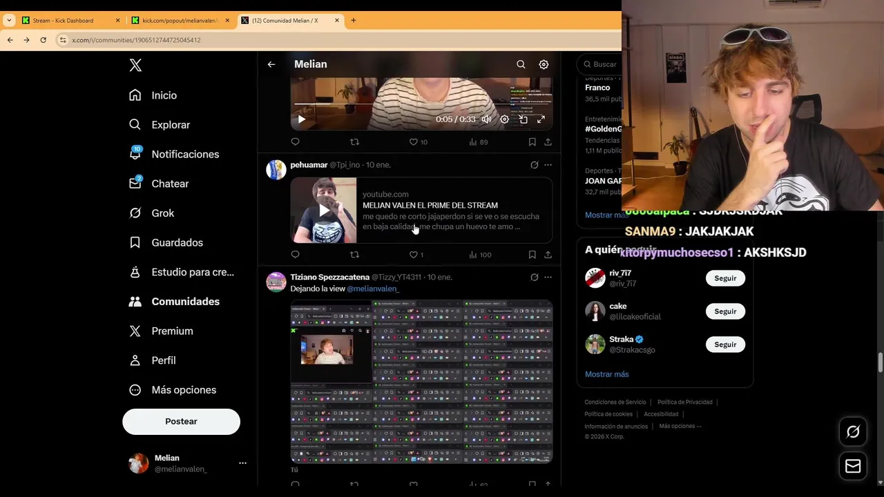This screenshot has height=497, width=884.
Task: Bookmark pehuamar post
Action: click(x=532, y=255)
